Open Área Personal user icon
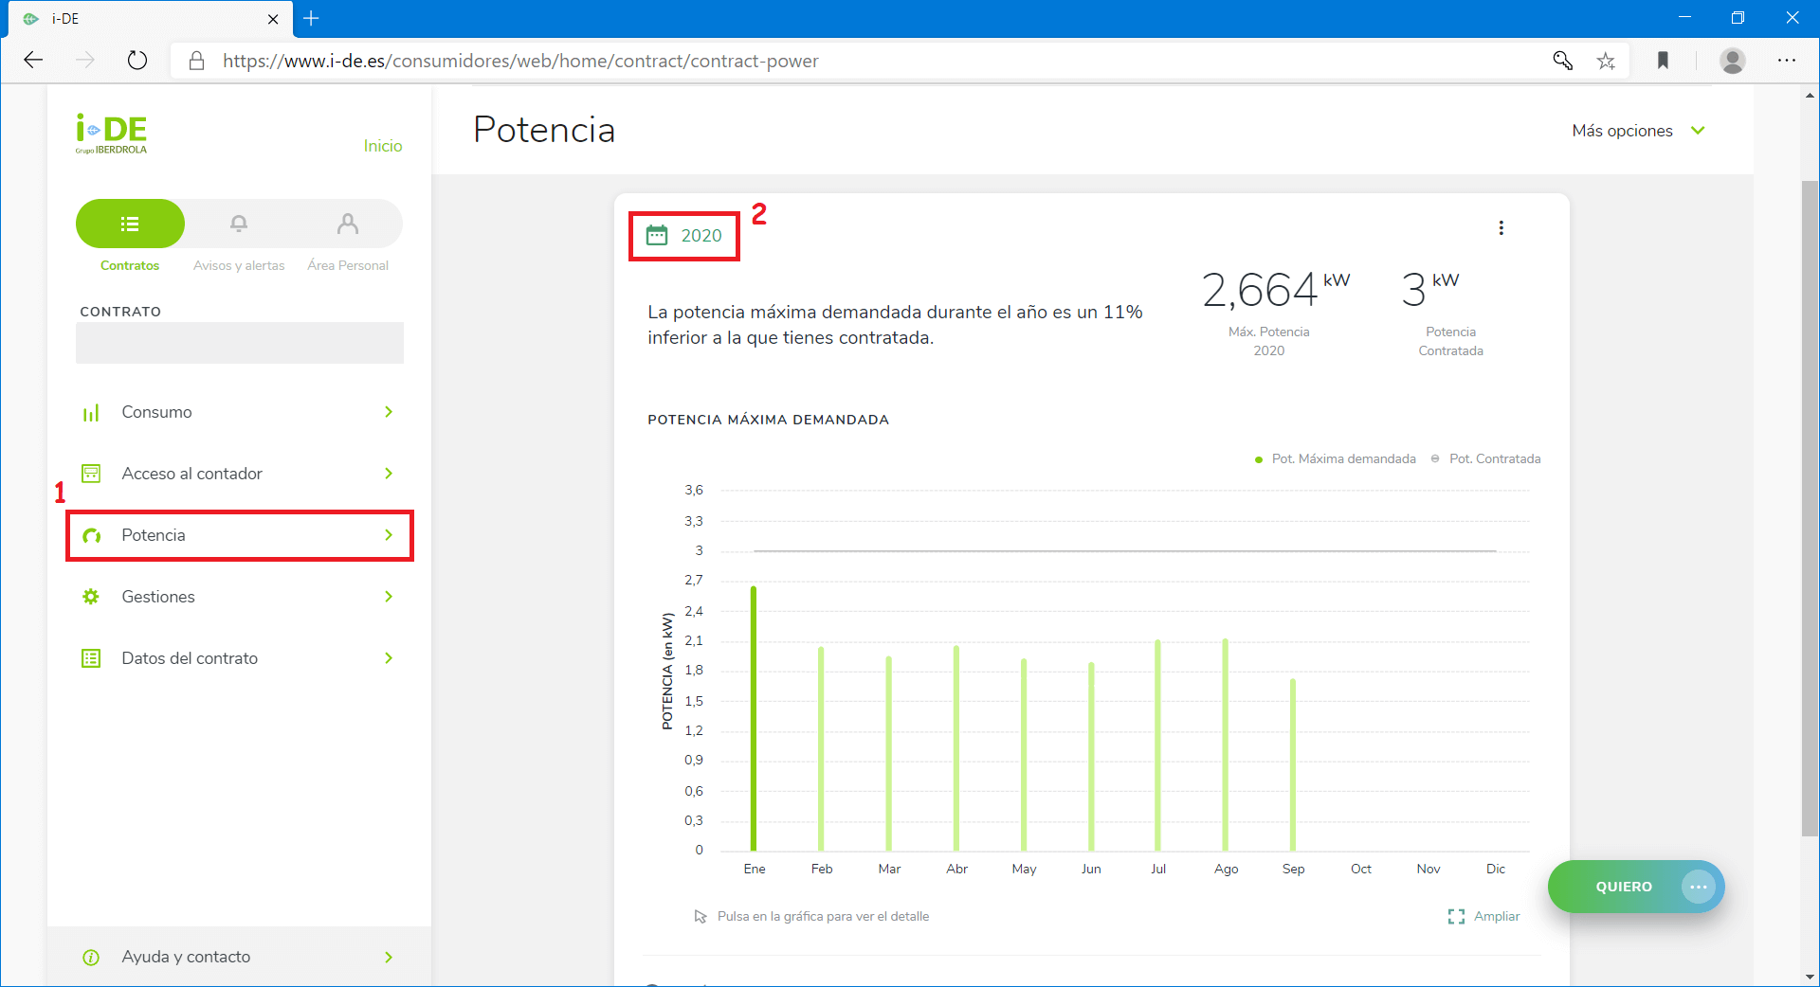Screen dimensions: 1820x987 click(348, 224)
